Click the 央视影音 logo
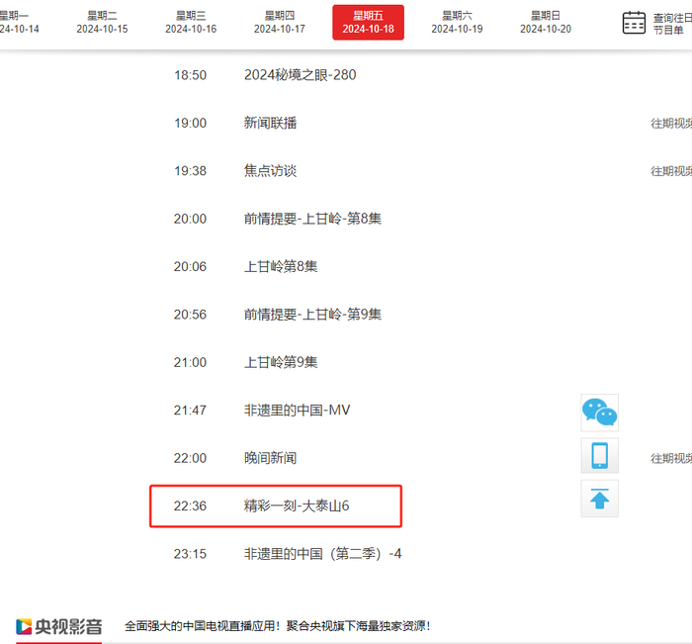Screen dimensions: 692x644 (x=59, y=626)
